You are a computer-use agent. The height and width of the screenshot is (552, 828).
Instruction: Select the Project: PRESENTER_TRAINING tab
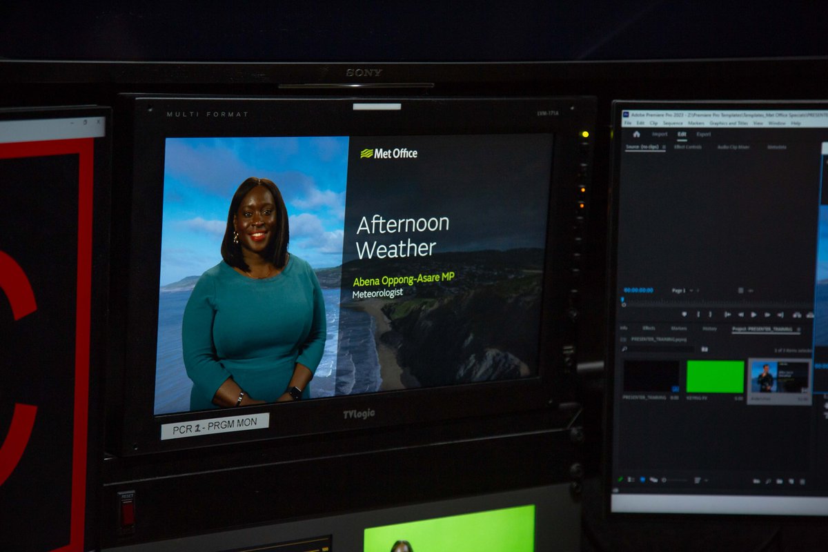762,329
